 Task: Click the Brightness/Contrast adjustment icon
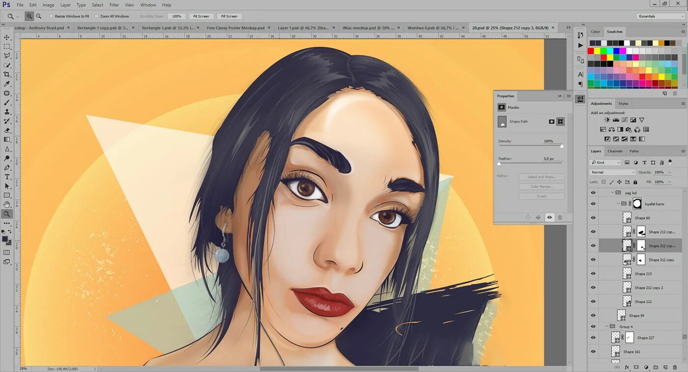(x=607, y=120)
